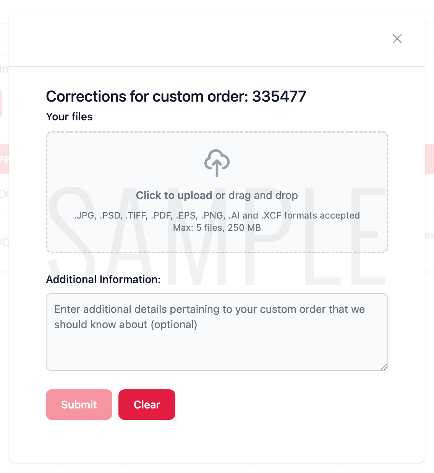Click the 'Your files' label
434x473 pixels.
(69, 117)
